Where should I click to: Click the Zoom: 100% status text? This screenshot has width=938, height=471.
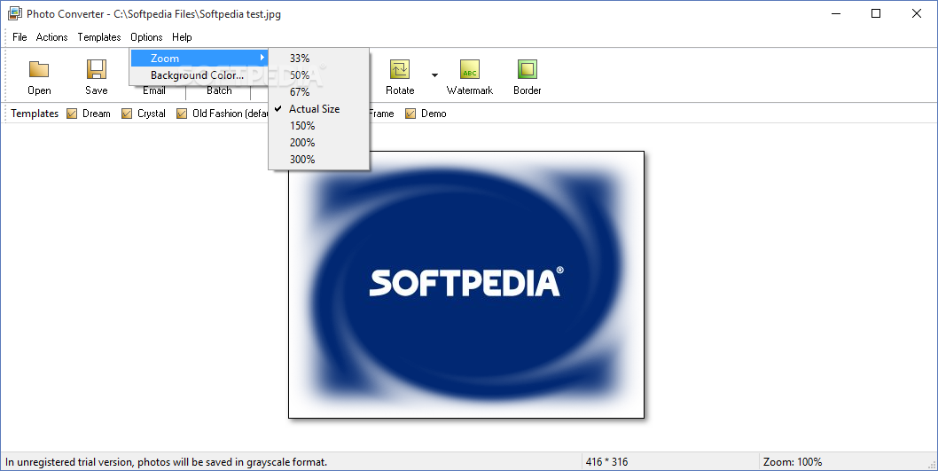point(792,462)
